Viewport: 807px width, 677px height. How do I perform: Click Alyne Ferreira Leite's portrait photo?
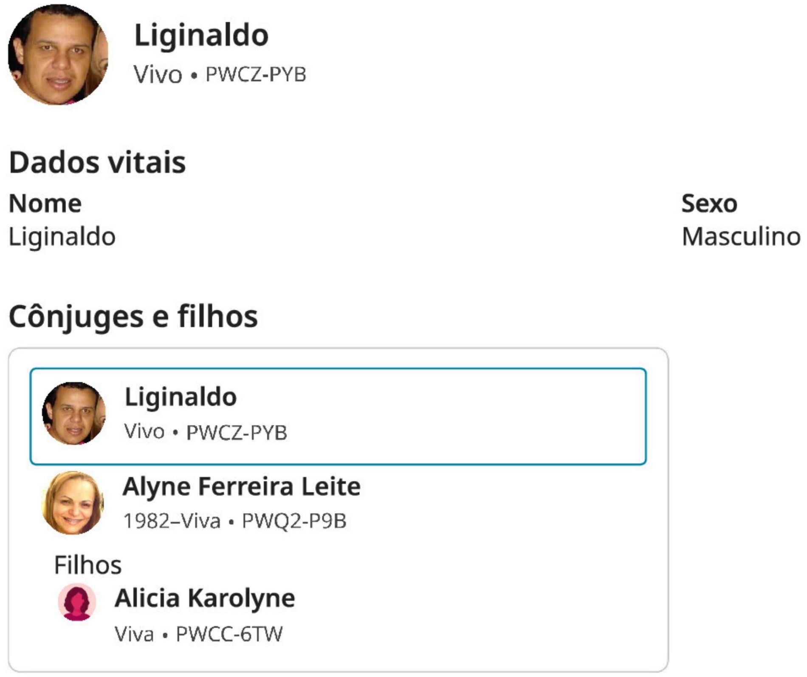coord(73,503)
